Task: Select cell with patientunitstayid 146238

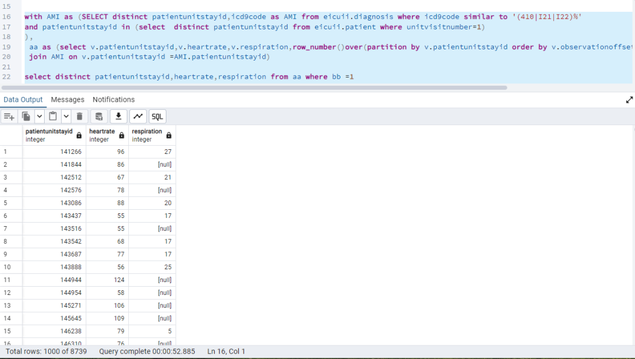Action: 54,331
